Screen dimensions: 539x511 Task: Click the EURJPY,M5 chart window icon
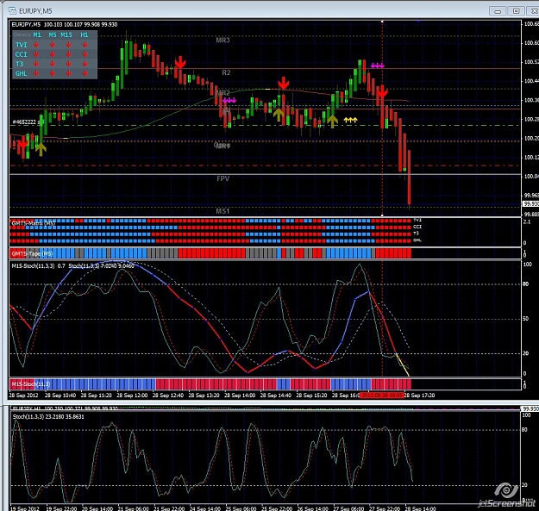[12, 10]
